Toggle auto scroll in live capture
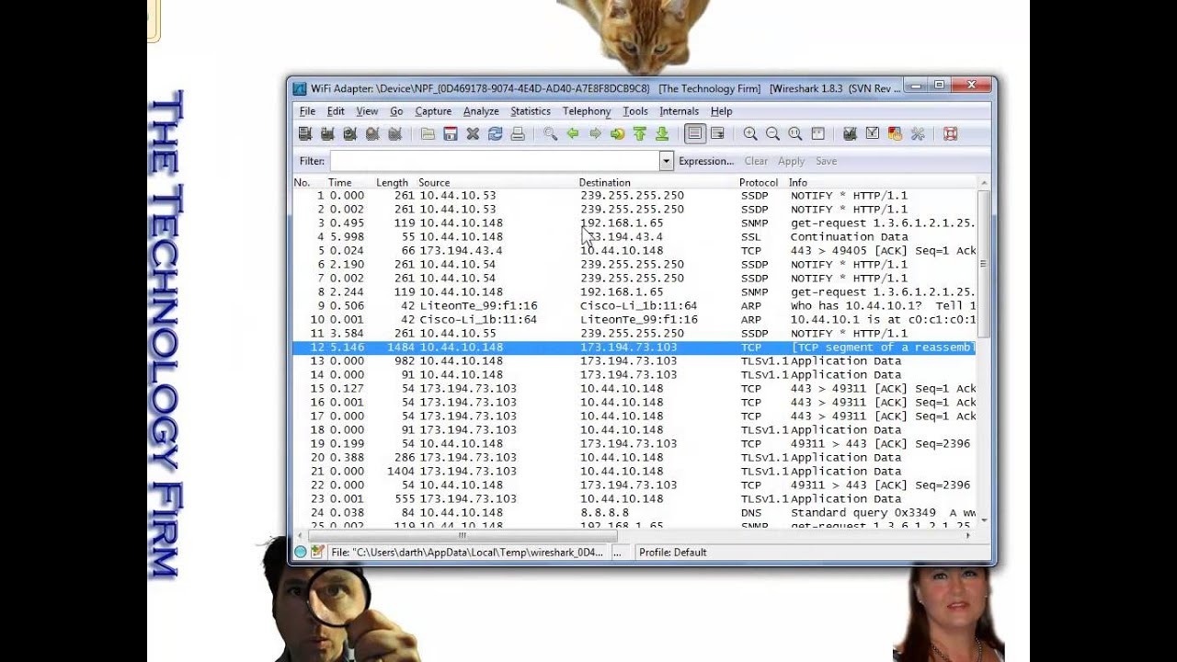 point(717,134)
